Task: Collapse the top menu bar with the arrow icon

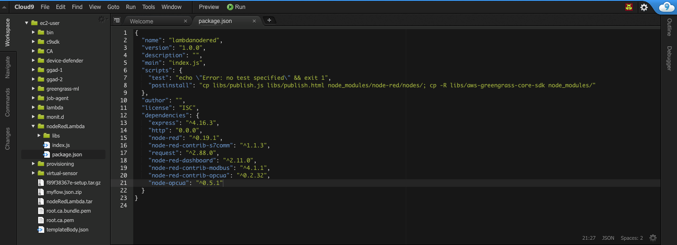Action: [4, 7]
